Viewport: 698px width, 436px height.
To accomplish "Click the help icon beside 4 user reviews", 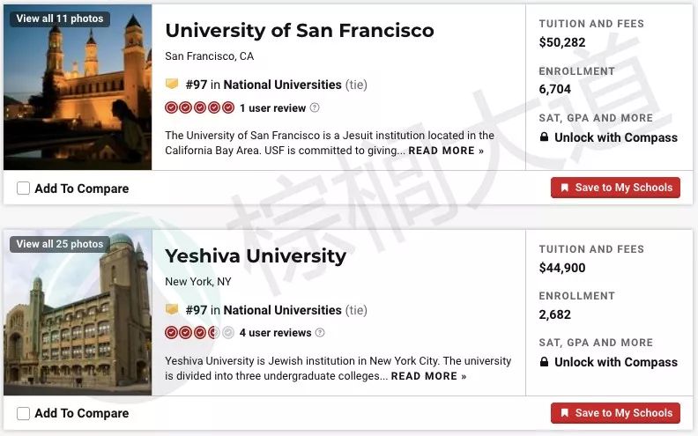I will [320, 332].
